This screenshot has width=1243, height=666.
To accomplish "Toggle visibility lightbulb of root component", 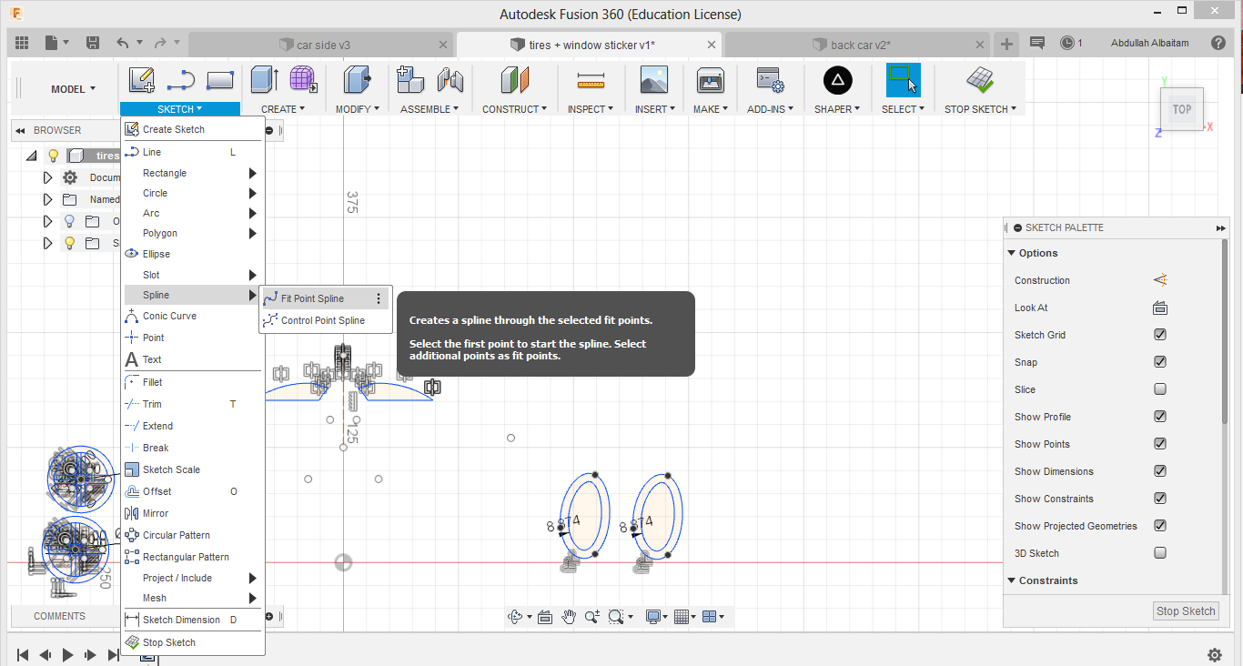I will click(x=54, y=156).
